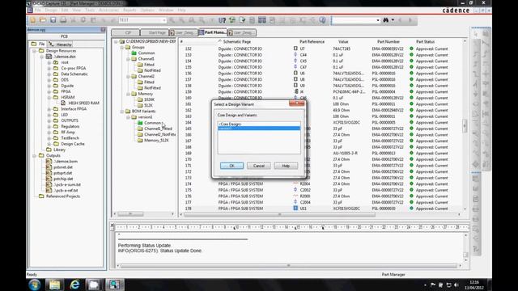Open Windows Start button on taskbar

tap(35, 285)
